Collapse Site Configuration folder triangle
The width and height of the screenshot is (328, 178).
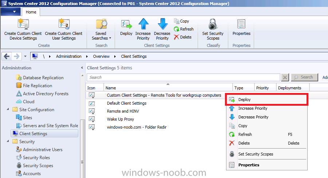pos(8,109)
